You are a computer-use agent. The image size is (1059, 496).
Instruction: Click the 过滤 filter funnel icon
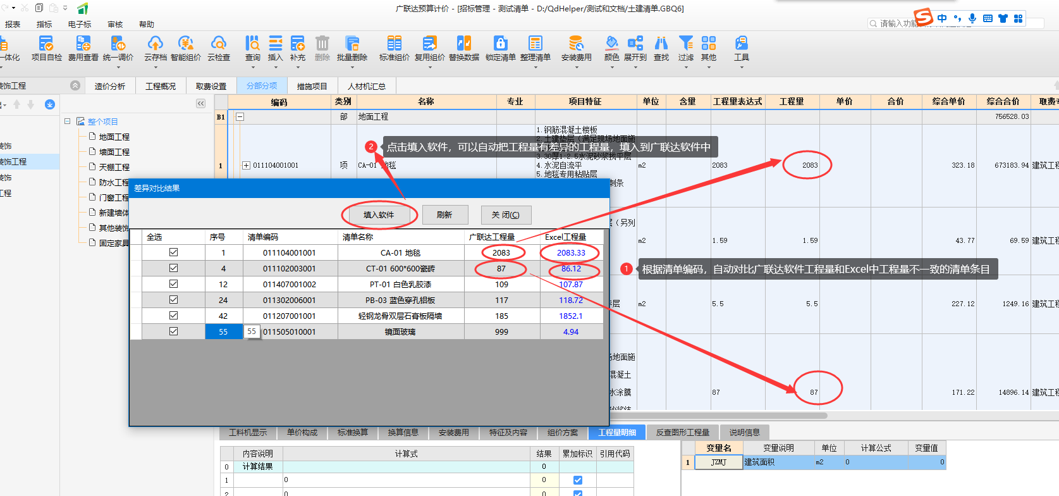point(685,44)
